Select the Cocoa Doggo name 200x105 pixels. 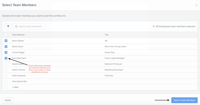tap(18, 52)
